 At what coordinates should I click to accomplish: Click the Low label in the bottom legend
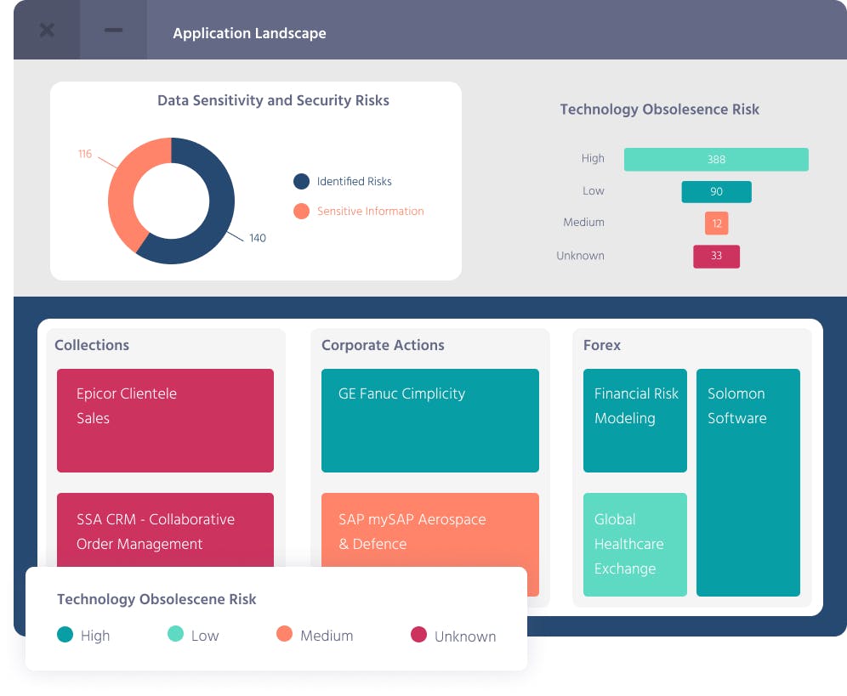(x=205, y=636)
